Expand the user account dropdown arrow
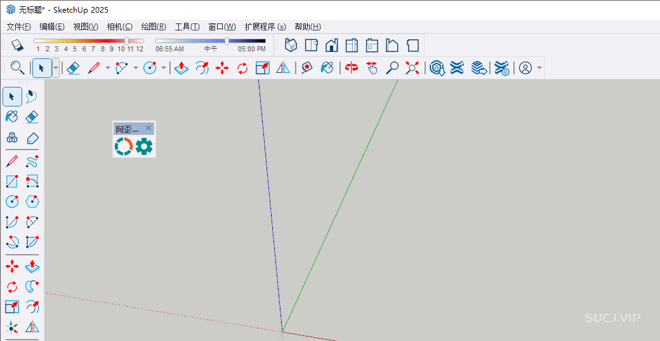This screenshot has width=660, height=341. point(539,68)
